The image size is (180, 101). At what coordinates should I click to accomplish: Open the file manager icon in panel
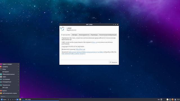pos(20,100)
